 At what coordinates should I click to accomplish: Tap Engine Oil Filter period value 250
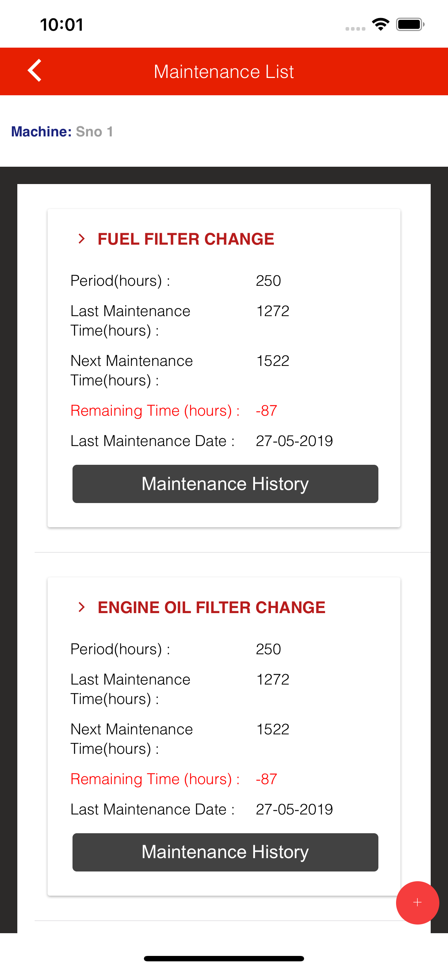point(268,649)
